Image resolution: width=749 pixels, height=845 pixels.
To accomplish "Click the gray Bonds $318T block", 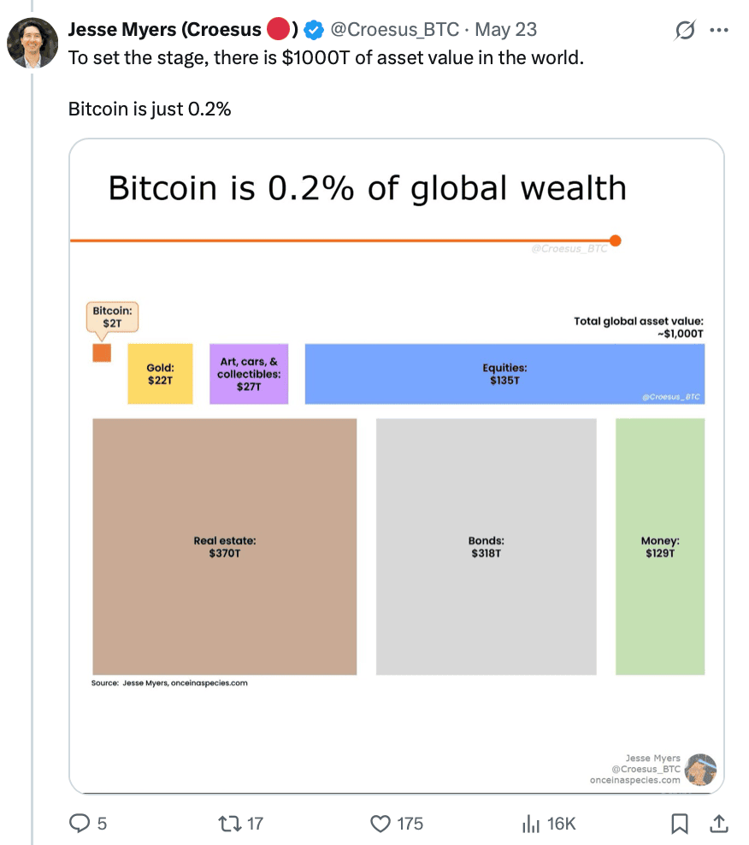I will tap(486, 547).
